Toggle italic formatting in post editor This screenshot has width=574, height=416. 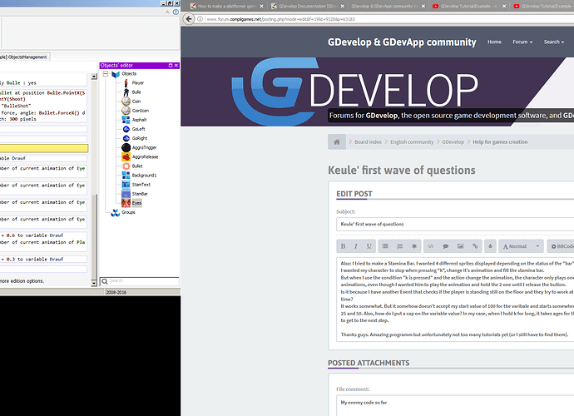pyautogui.click(x=355, y=246)
